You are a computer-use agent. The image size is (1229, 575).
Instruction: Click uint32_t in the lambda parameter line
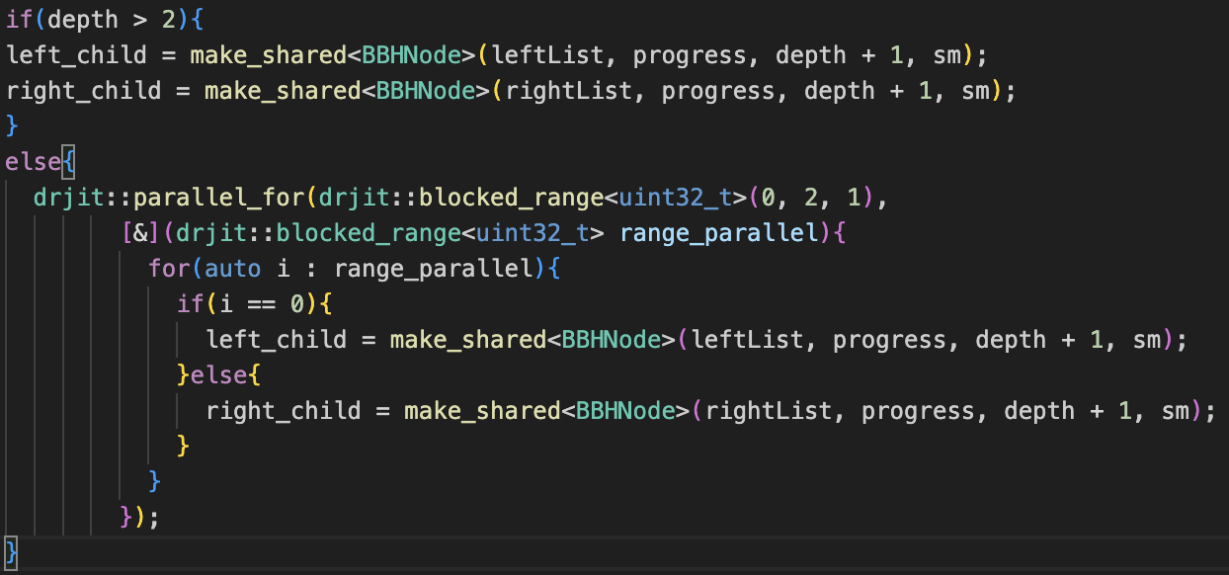pyautogui.click(x=533, y=232)
